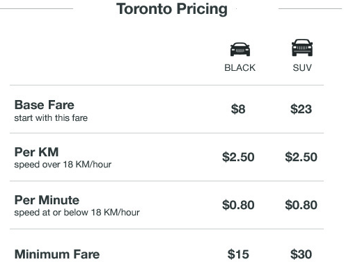Click BLACK's $2.50 per KM price
The height and width of the screenshot is (271, 344).
point(238,157)
